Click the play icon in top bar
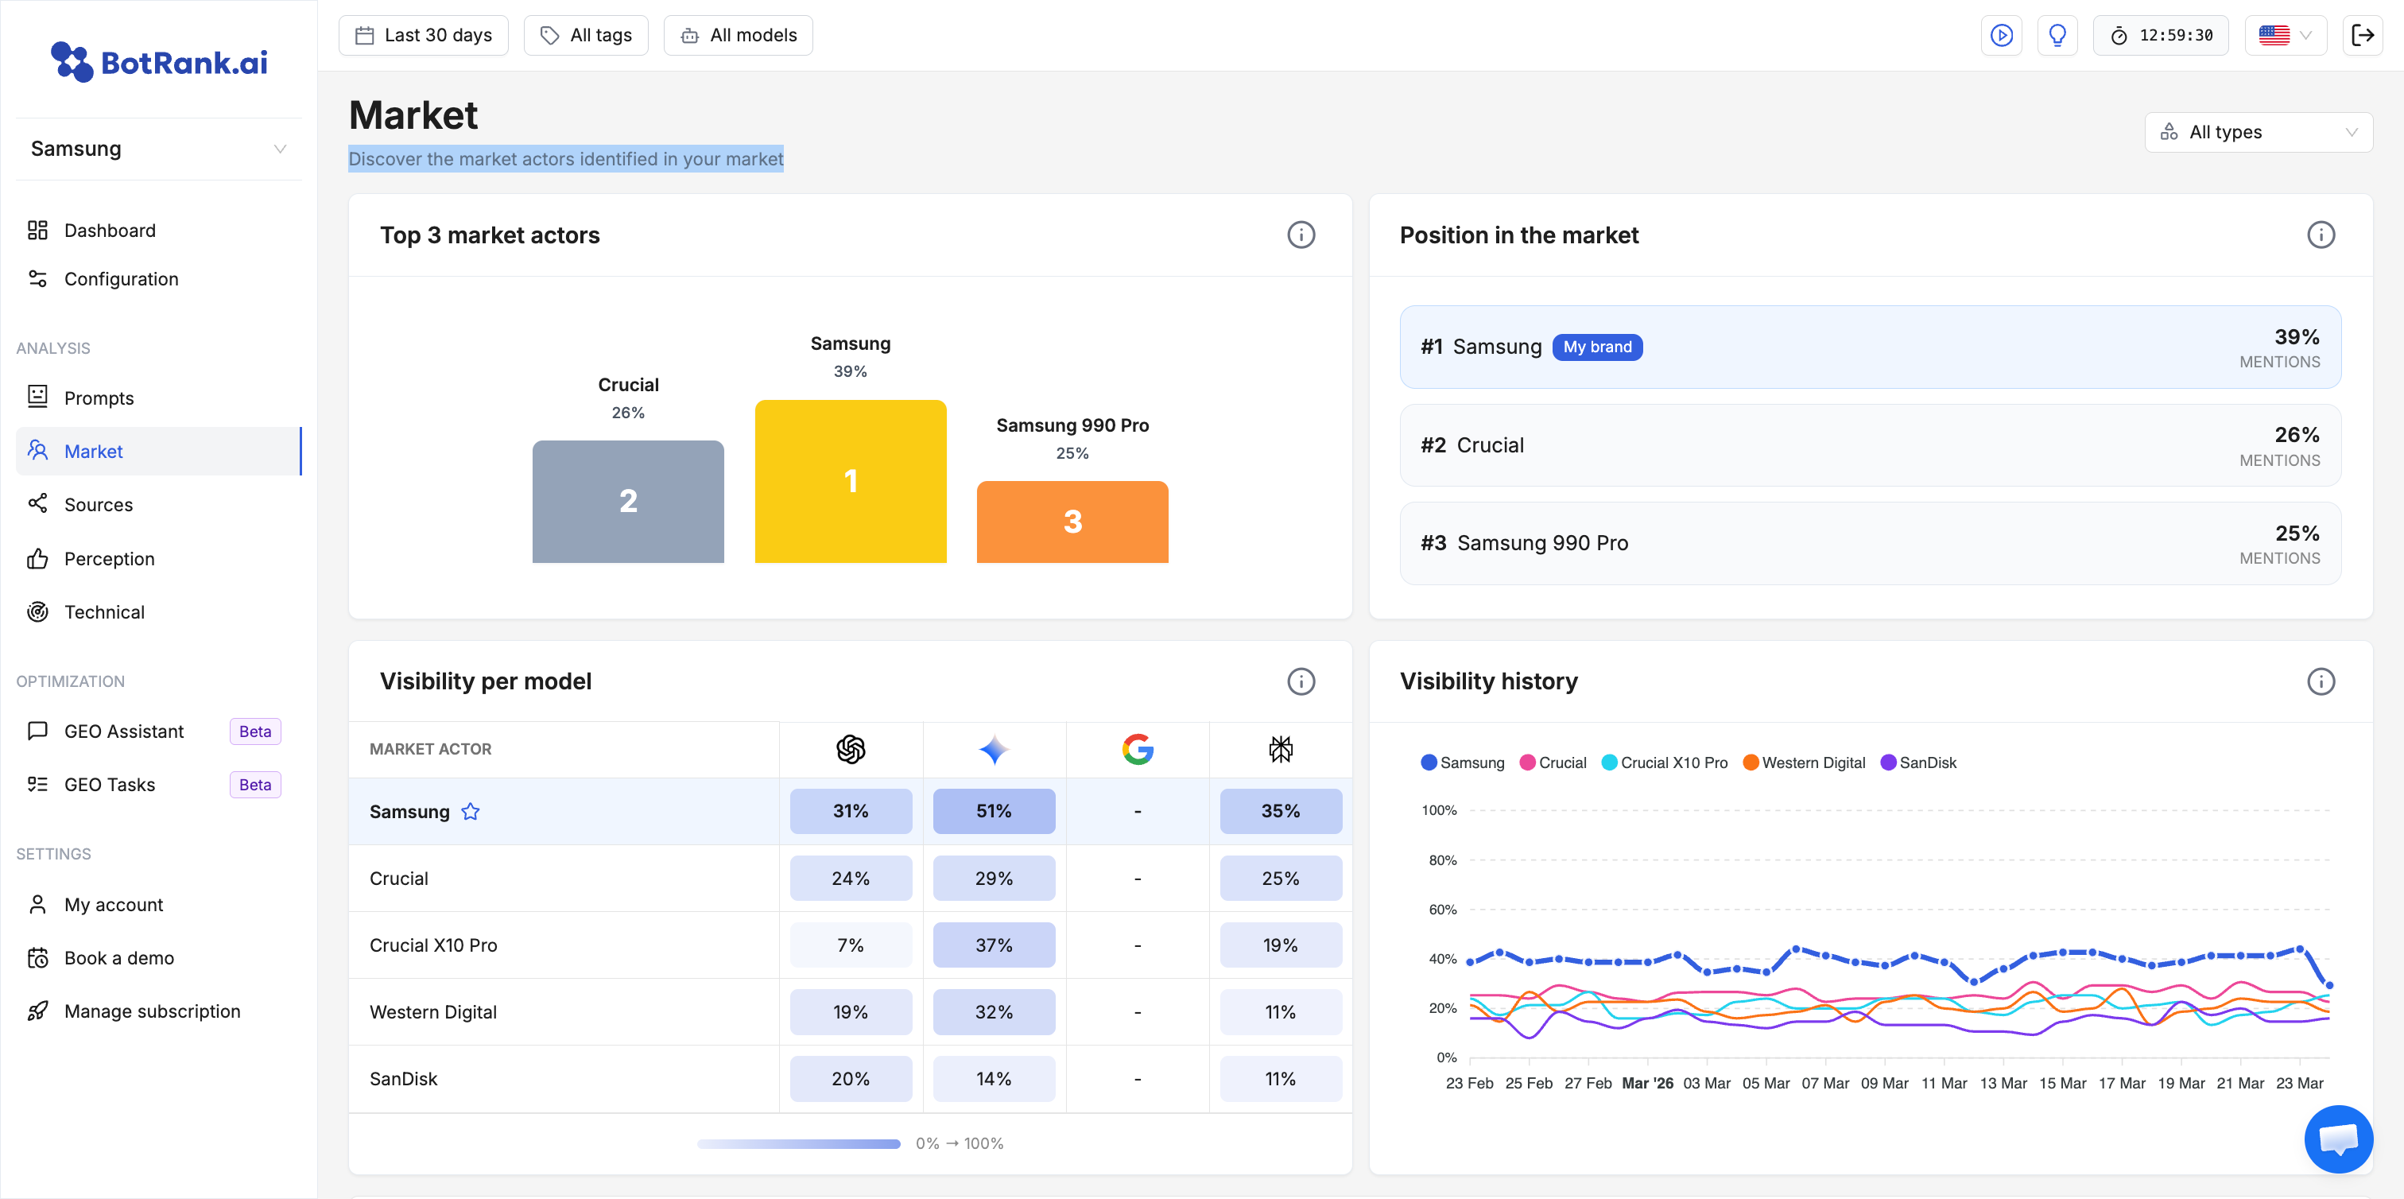The image size is (2404, 1199). click(x=2001, y=36)
